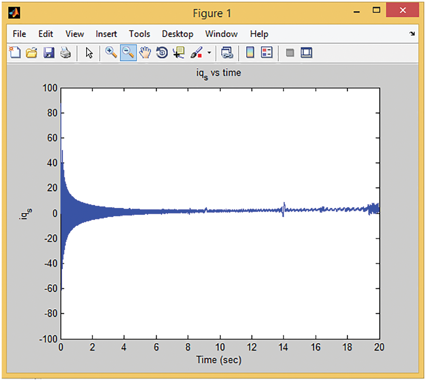Click Show Plot Tools and Dock Figure
Screen dimensions: 426x381
[x=306, y=53]
